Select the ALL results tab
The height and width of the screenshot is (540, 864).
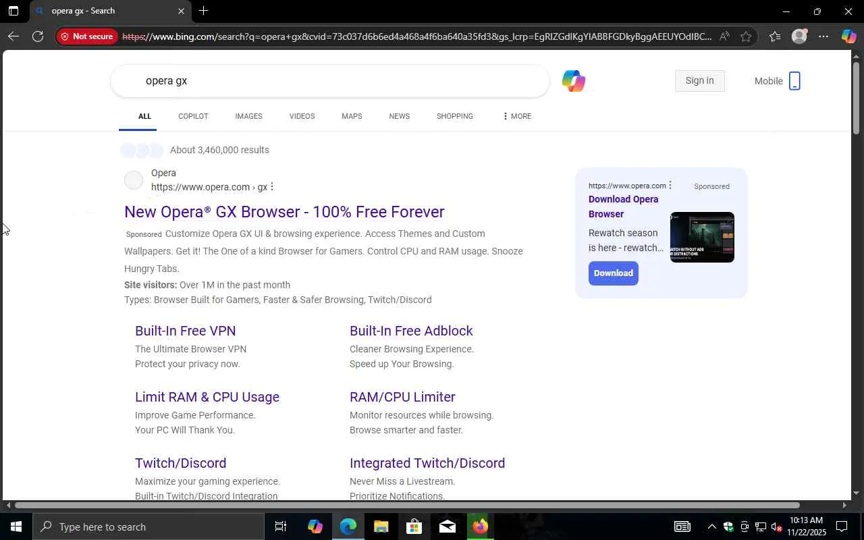(x=144, y=116)
